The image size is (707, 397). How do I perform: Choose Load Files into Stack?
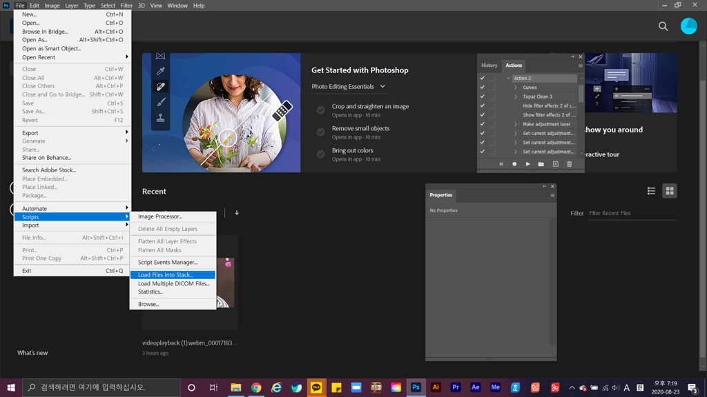click(173, 274)
